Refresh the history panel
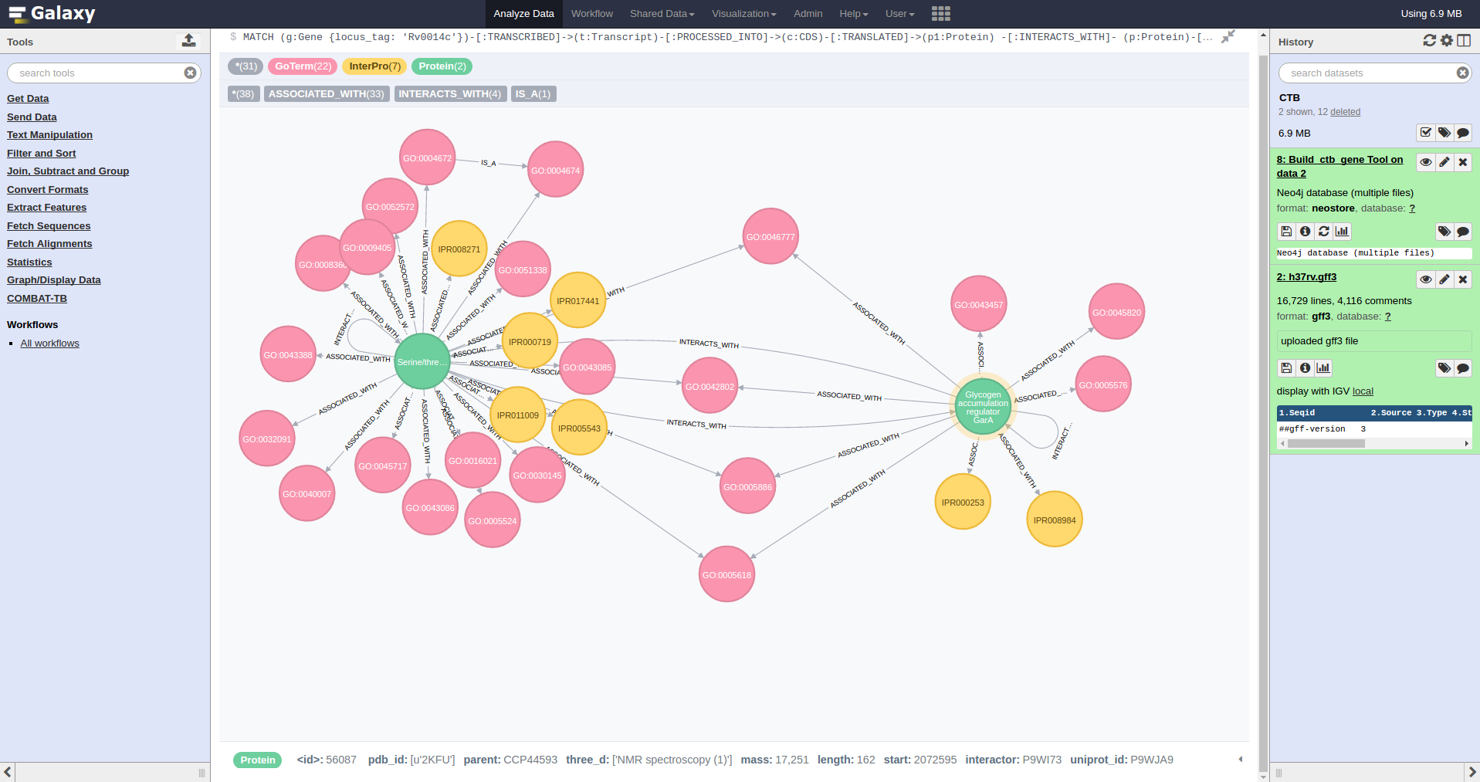This screenshot has height=782, width=1480. pyautogui.click(x=1429, y=41)
